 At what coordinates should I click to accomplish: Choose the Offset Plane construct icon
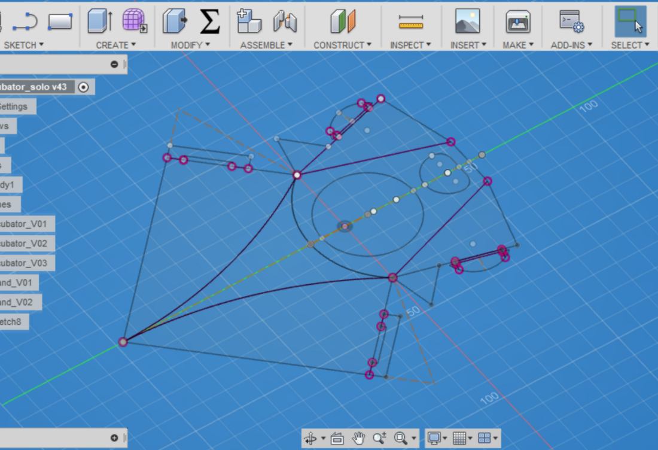(343, 22)
